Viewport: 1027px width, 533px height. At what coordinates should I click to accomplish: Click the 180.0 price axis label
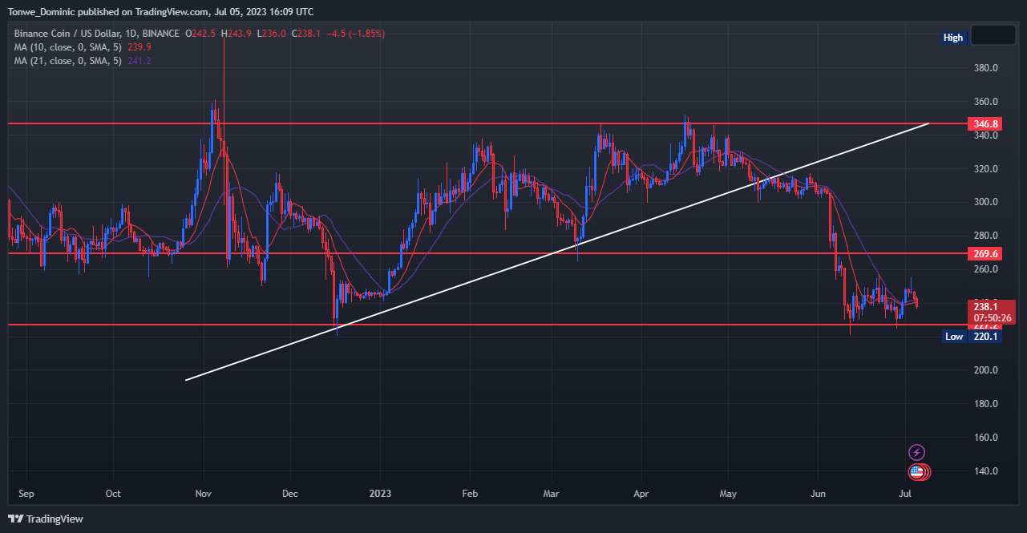pyautogui.click(x=985, y=404)
